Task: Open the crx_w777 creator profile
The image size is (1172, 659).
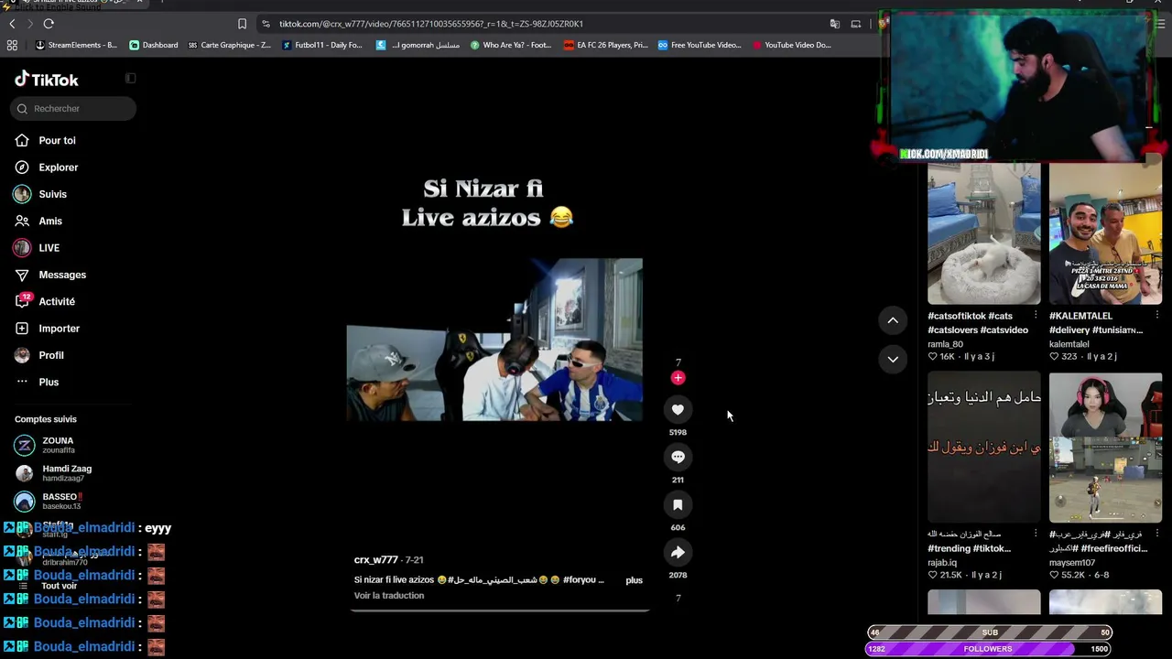Action: pyautogui.click(x=375, y=560)
